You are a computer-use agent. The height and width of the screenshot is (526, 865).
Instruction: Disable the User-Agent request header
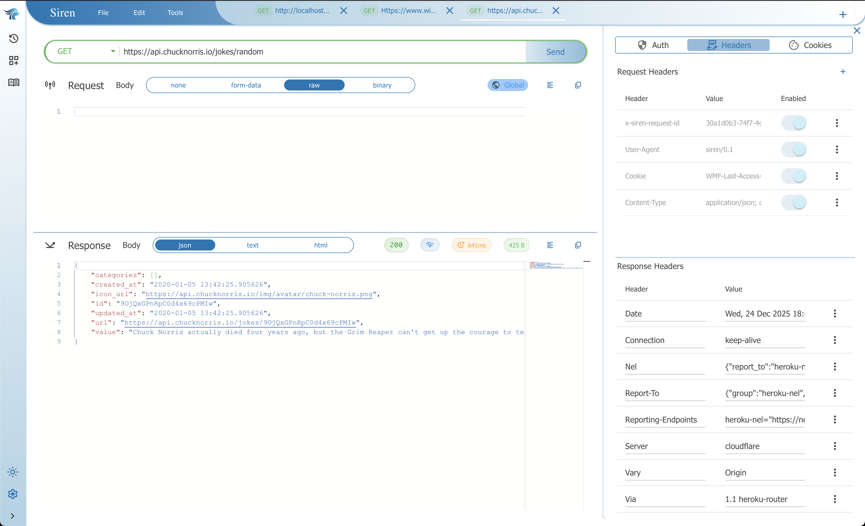pos(794,149)
